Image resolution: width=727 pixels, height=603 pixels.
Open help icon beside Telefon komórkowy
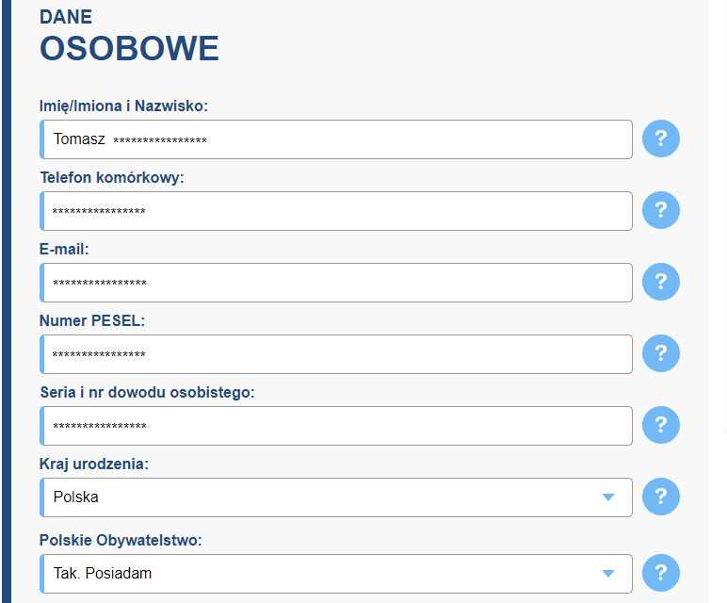[661, 210]
